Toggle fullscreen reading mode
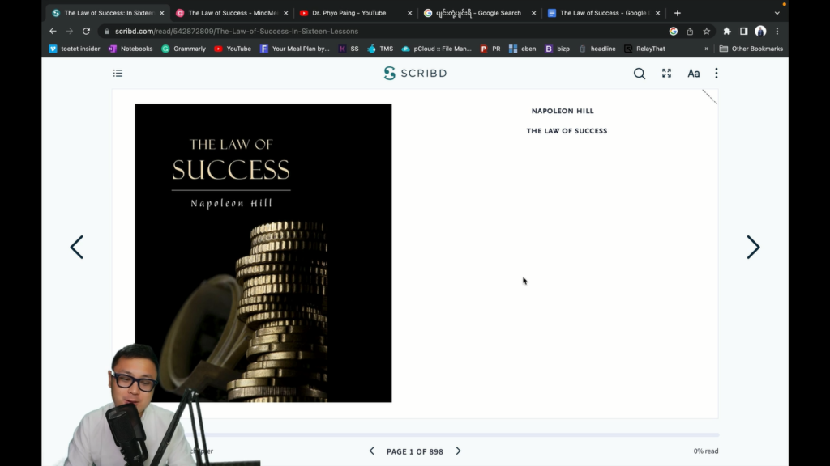 tap(666, 74)
